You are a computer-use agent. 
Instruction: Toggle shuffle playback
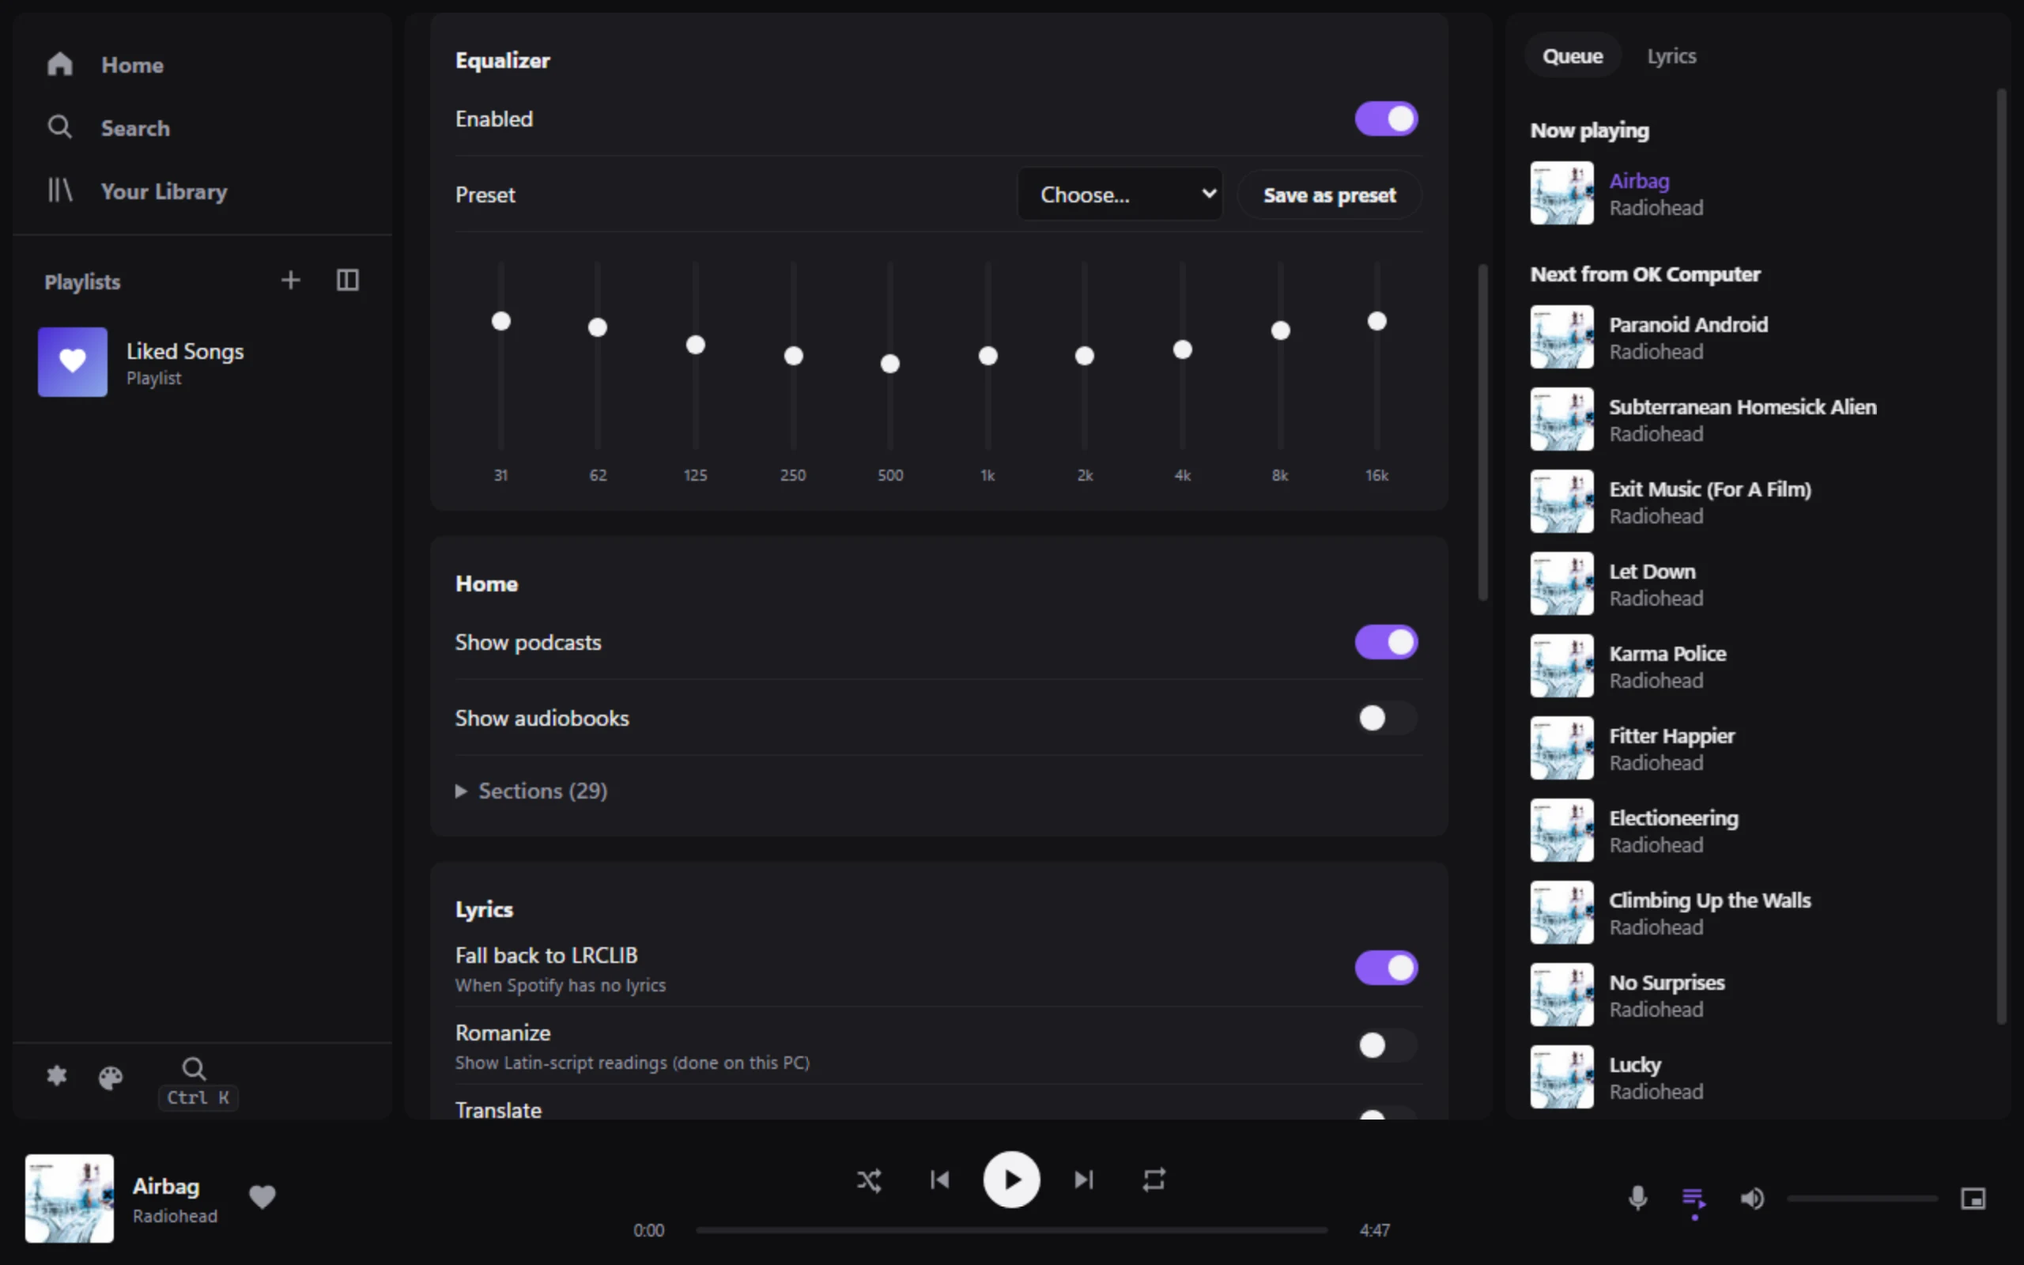[x=869, y=1180]
